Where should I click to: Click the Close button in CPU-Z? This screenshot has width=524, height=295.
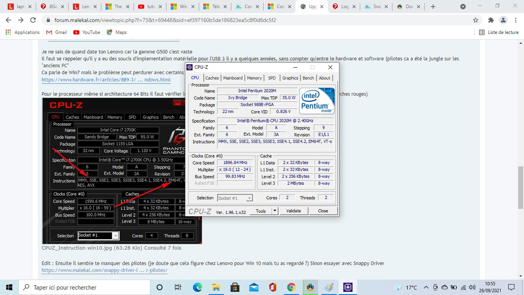pos(323,211)
